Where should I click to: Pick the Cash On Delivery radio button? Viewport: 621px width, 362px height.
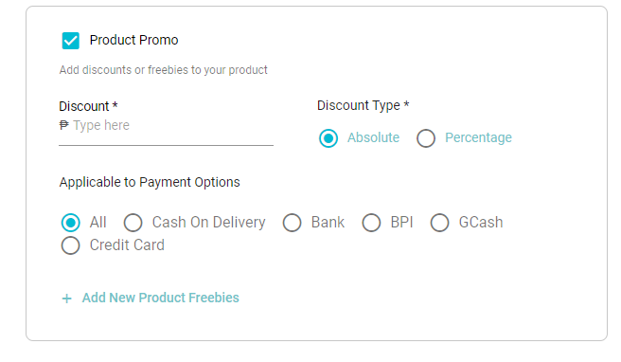click(133, 223)
